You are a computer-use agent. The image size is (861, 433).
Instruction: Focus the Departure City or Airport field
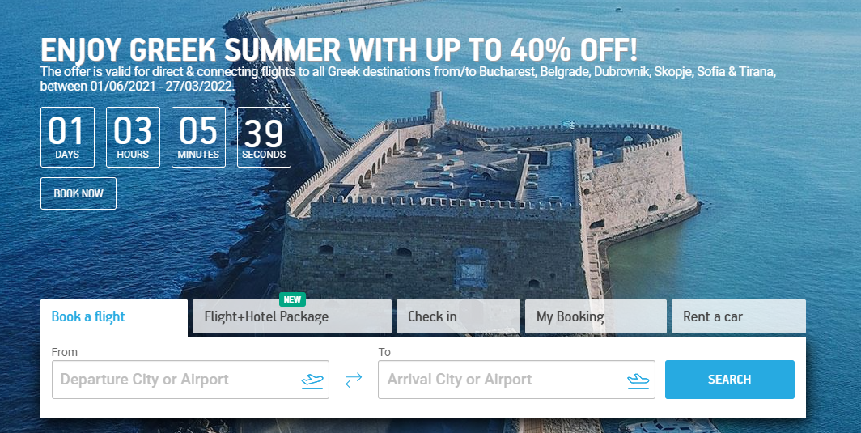pyautogui.click(x=190, y=379)
